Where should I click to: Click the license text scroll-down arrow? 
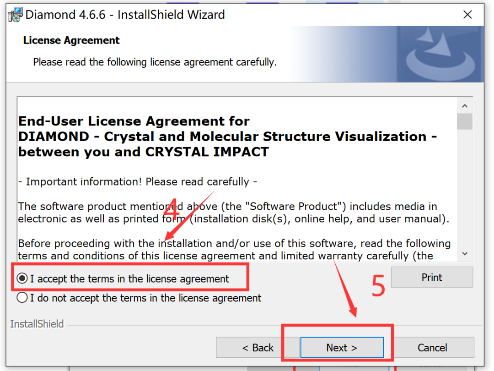coord(465,253)
